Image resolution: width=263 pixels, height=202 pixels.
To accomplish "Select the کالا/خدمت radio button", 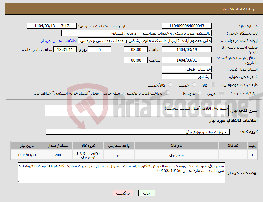I will pyautogui.click(x=170, y=85).
